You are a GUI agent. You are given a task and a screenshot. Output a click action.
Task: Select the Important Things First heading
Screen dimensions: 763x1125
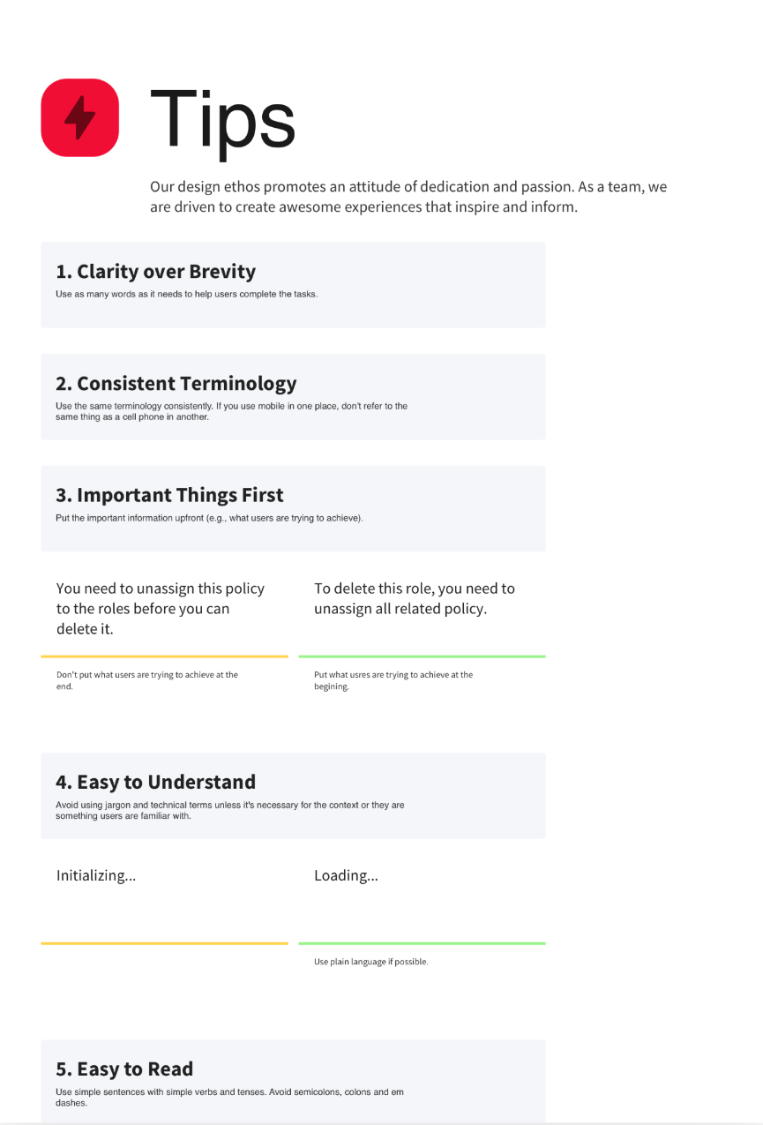[170, 495]
